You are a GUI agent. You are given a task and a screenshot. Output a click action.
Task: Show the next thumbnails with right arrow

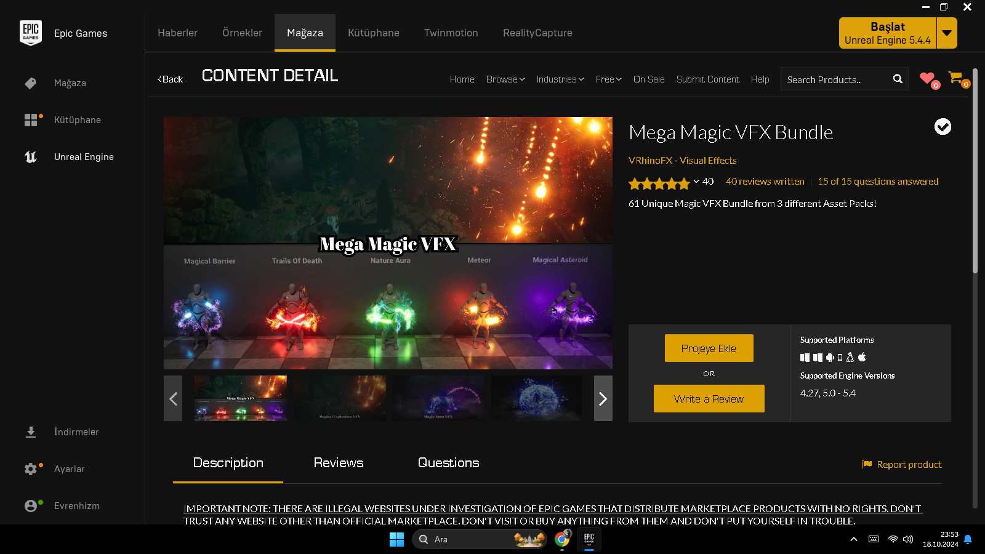click(603, 398)
